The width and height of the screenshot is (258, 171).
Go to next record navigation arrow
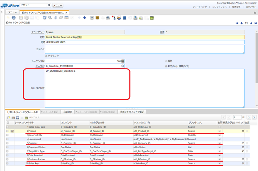coord(251,23)
